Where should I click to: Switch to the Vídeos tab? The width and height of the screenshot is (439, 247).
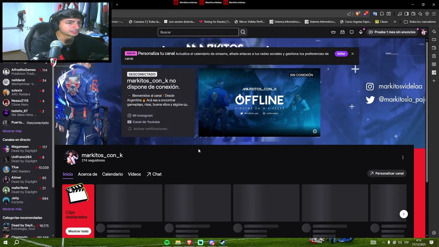click(134, 174)
